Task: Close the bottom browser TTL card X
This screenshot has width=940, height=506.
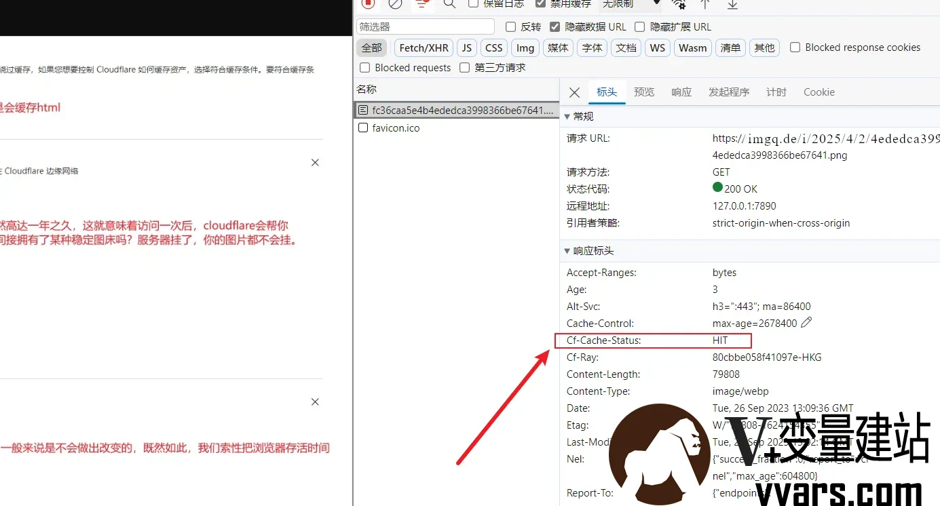Action: 315,402
